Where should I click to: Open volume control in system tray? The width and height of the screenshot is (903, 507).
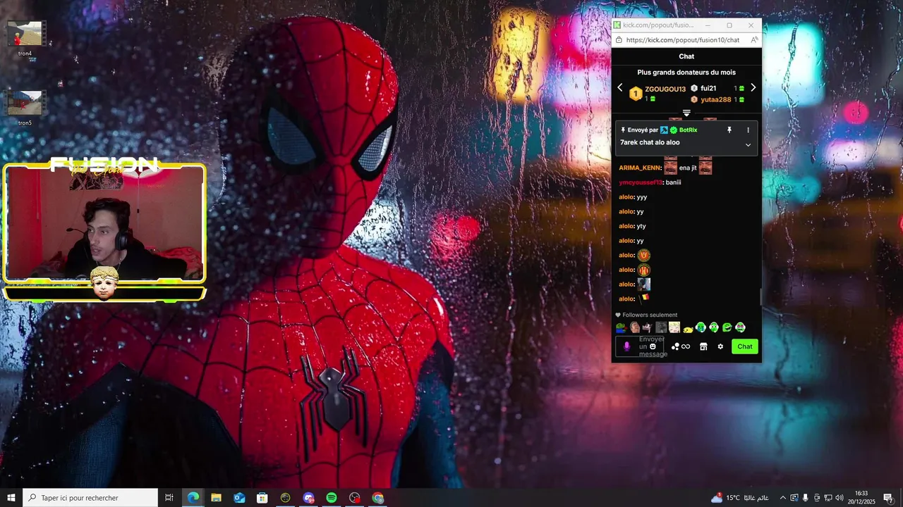[840, 498]
